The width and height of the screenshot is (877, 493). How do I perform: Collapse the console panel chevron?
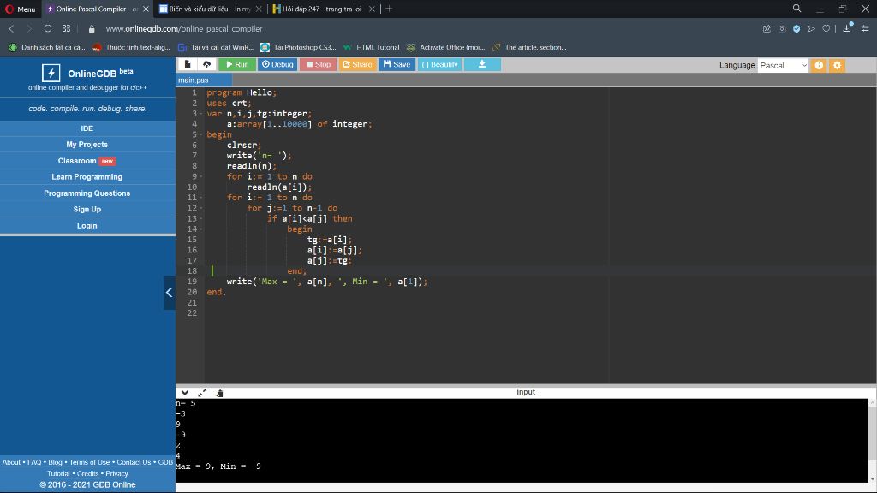tap(185, 393)
